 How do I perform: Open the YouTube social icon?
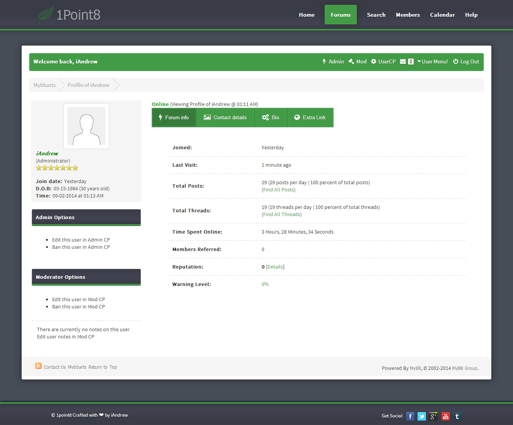[445, 416]
